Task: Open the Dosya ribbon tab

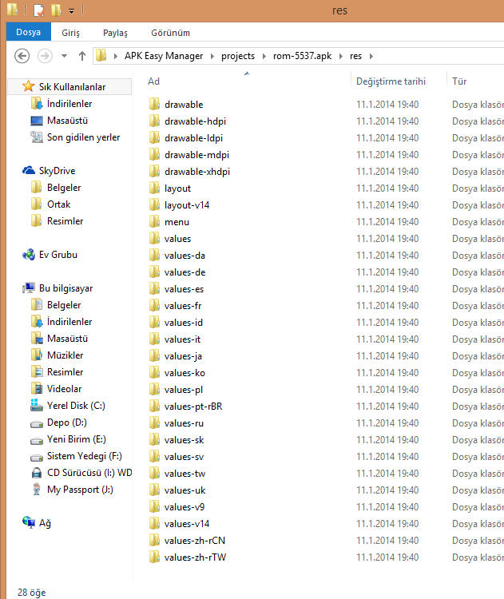Action: coord(28,32)
